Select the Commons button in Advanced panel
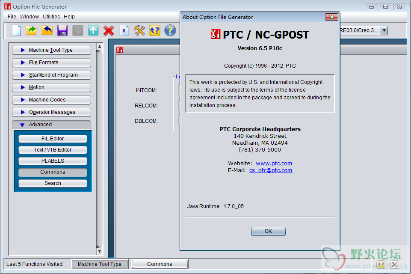The image size is (411, 274). tap(53, 172)
